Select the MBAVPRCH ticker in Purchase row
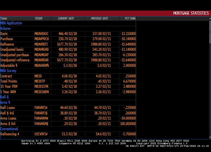 click(42, 39)
